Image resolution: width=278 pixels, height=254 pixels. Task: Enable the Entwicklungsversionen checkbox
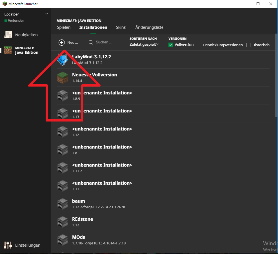coord(199,45)
